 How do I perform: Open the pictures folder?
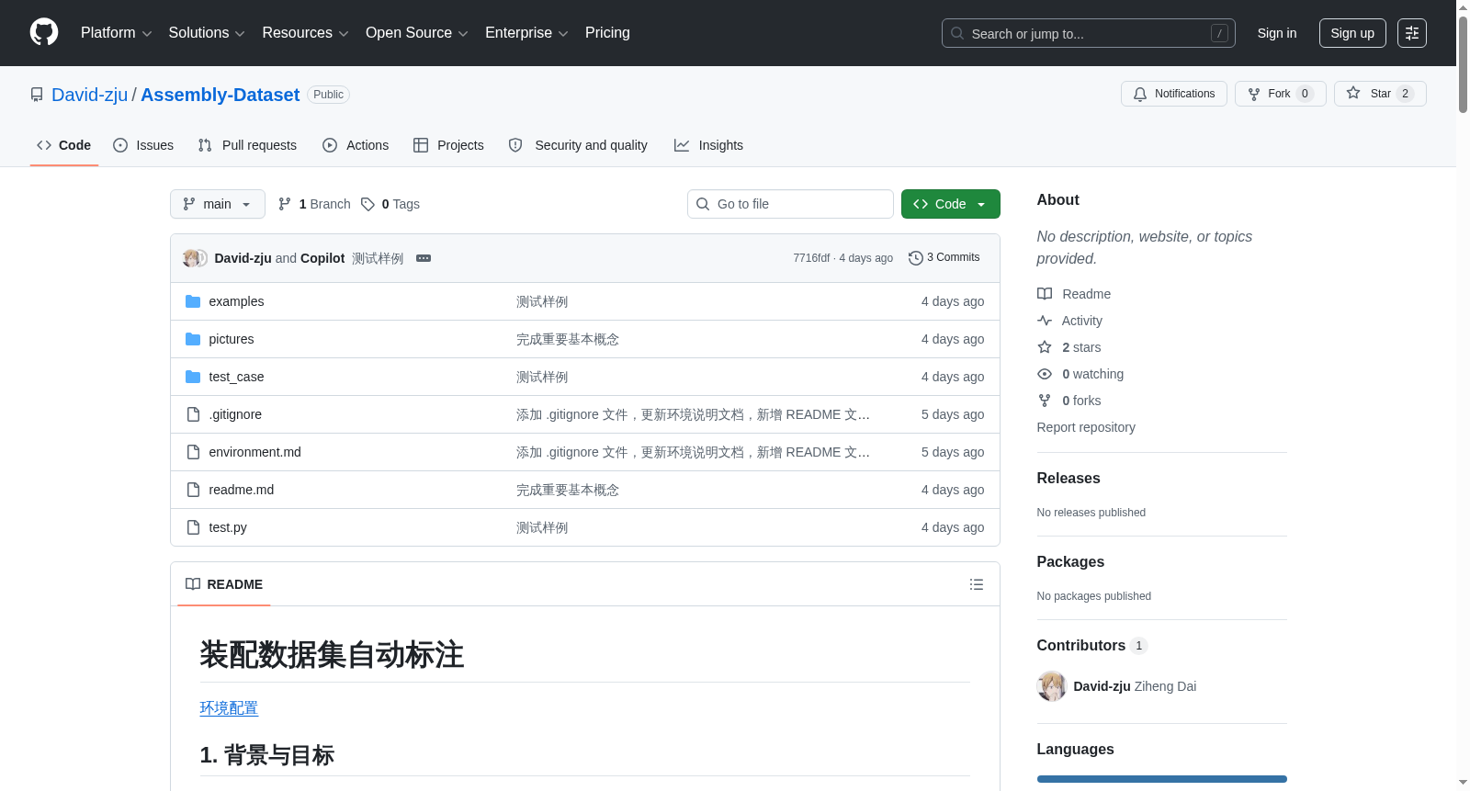click(x=232, y=339)
